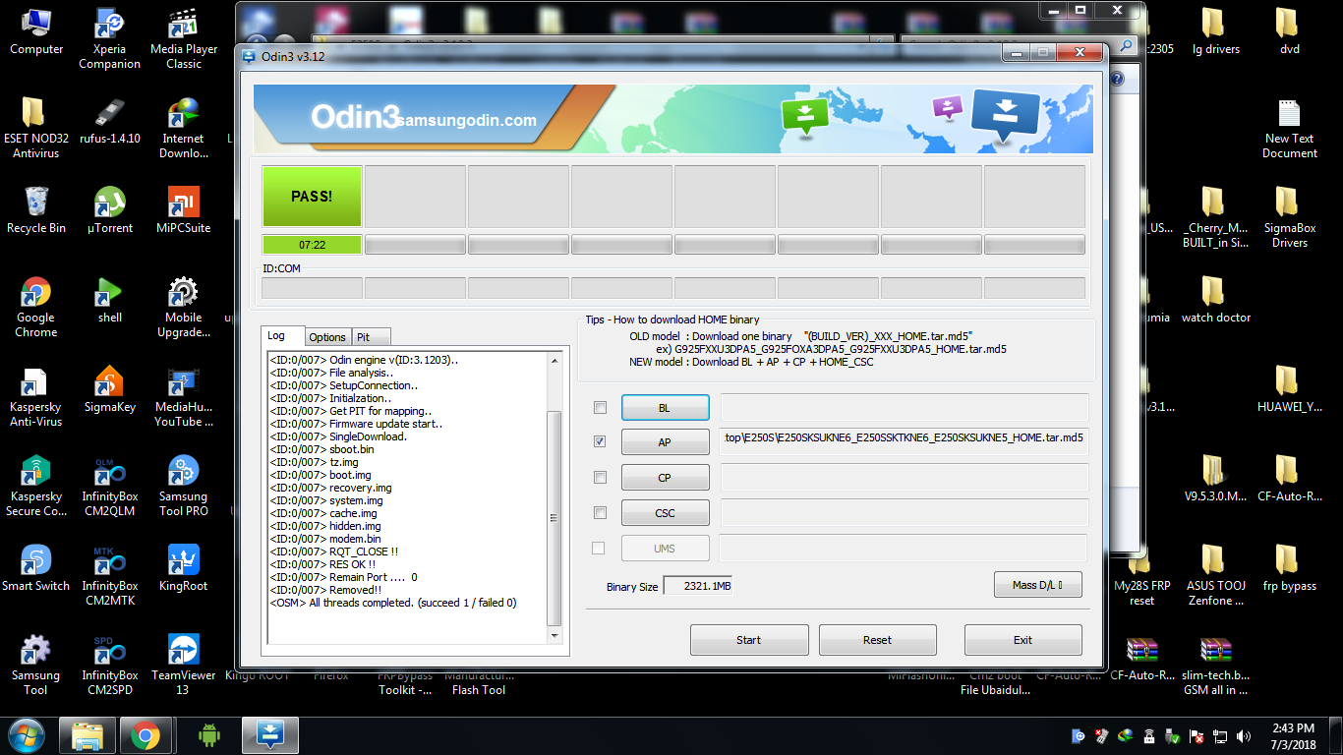Click the Reset button
This screenshot has height=755, width=1343.
[877, 640]
